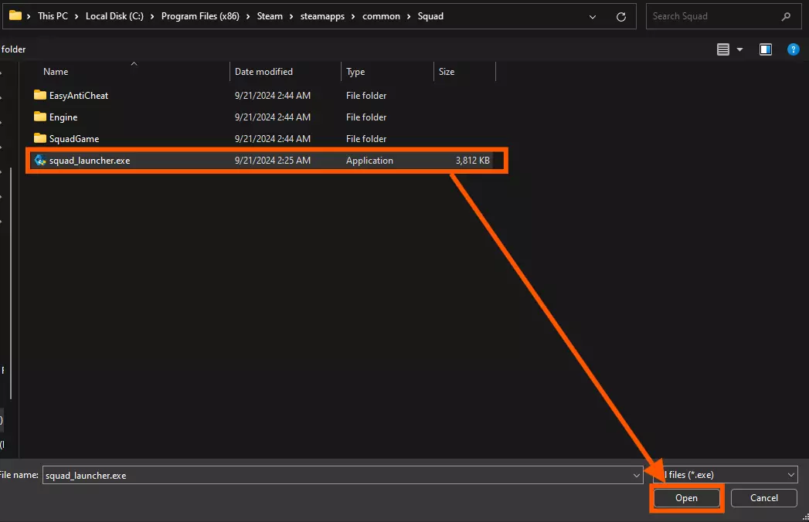The width and height of the screenshot is (809, 522).
Task: Toggle the preview pane icon
Action: [766, 49]
